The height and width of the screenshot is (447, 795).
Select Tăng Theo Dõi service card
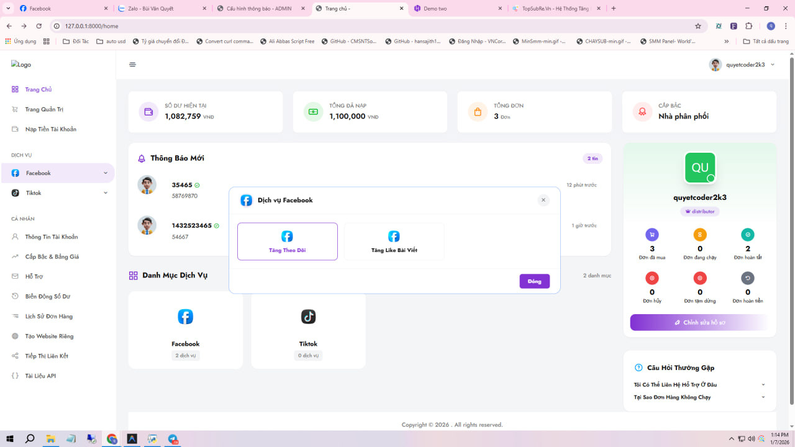pyautogui.click(x=288, y=242)
